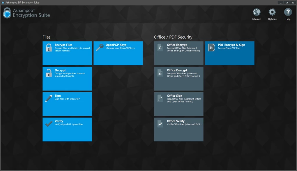Click the checkmark icon on Verify tile
Screen dimensions: 297x171
click(49, 124)
